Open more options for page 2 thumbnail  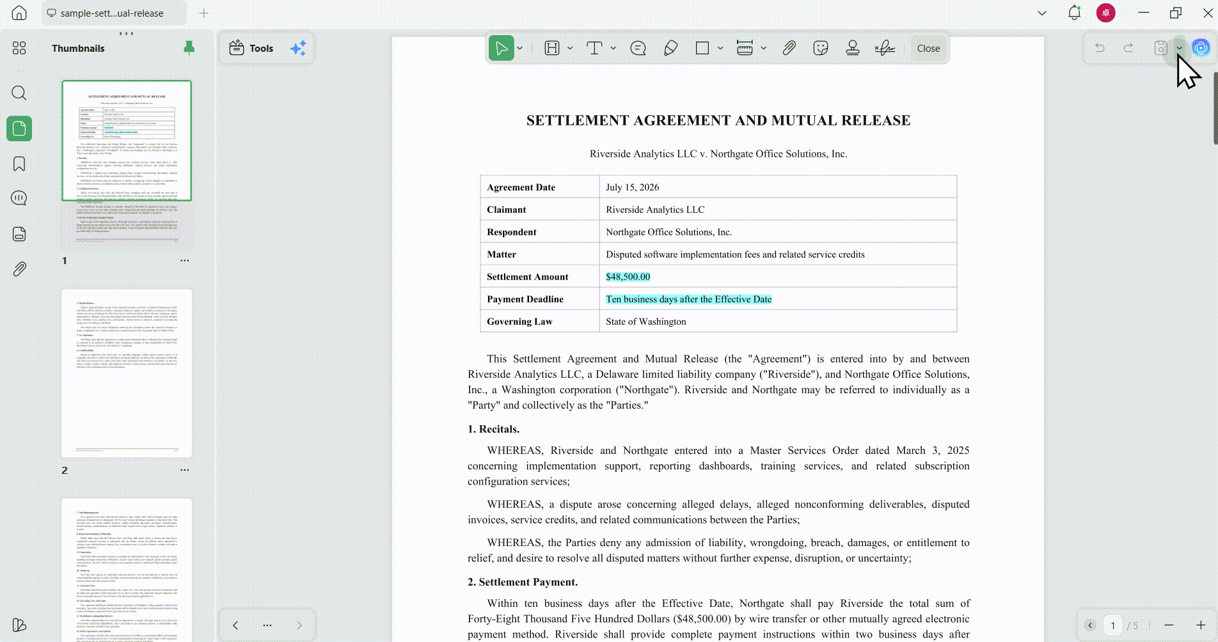(x=185, y=470)
